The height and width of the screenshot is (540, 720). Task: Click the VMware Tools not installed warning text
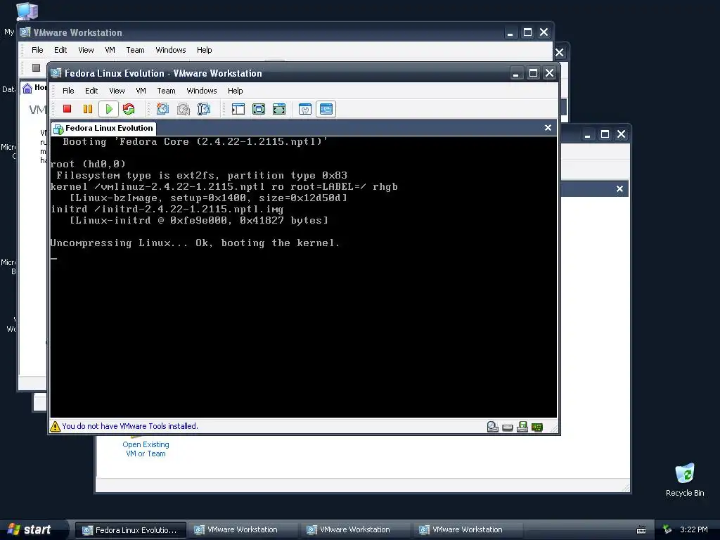tap(130, 426)
